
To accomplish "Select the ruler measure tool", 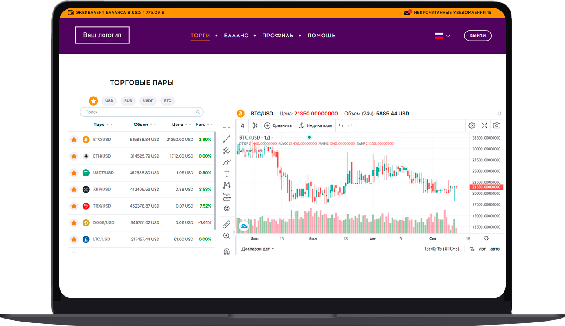I will coord(227,224).
